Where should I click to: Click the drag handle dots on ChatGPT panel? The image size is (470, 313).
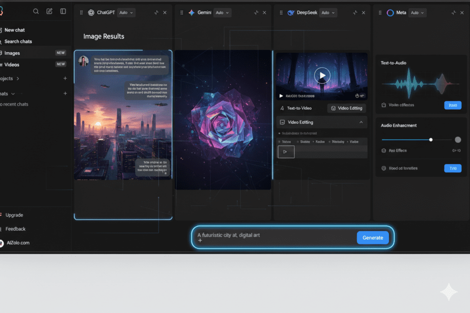click(x=82, y=13)
